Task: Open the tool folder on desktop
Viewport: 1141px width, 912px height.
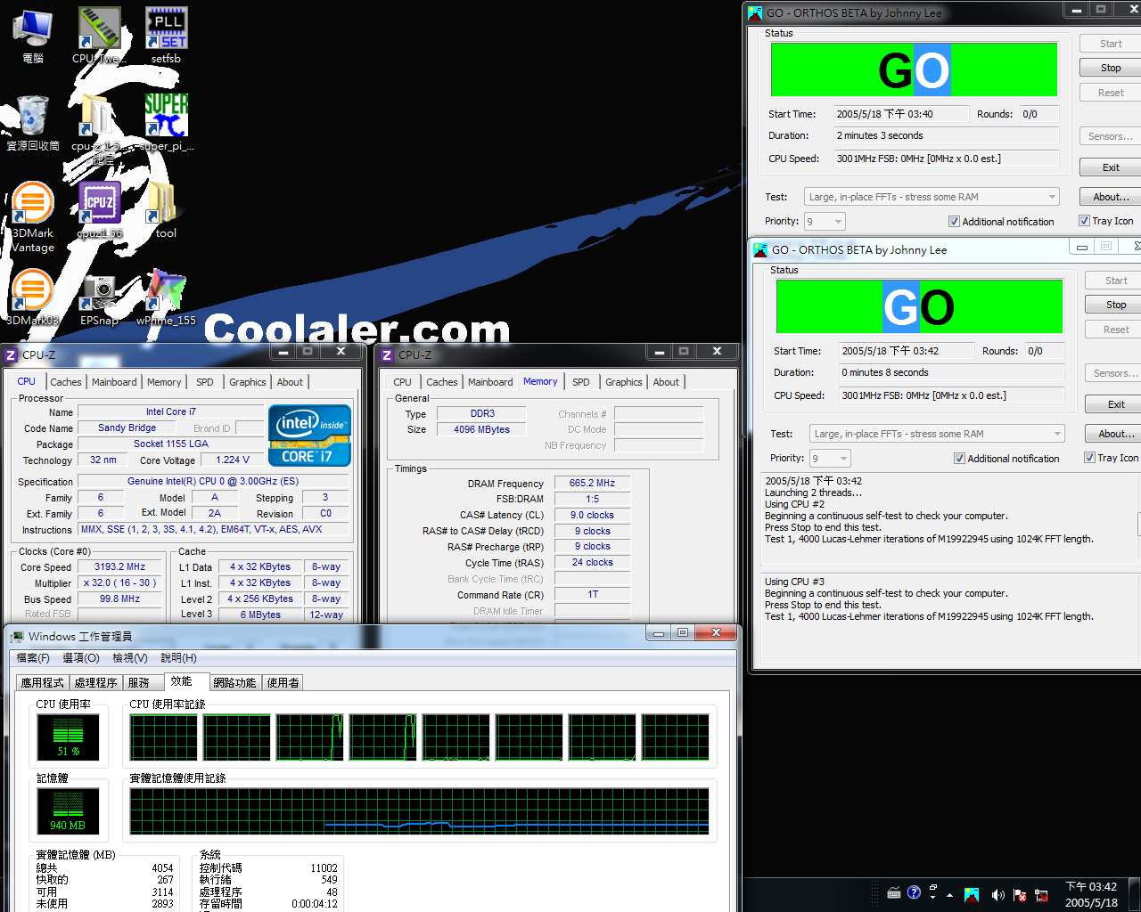Action: tap(166, 209)
